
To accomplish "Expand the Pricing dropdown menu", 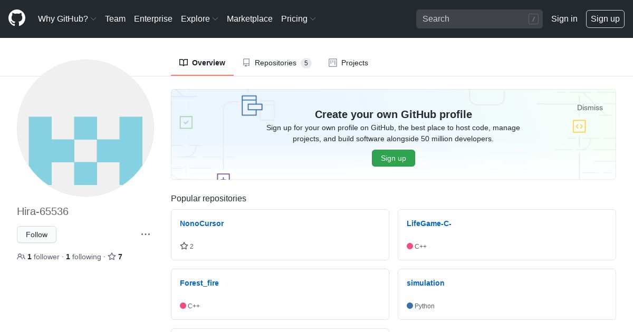I will [x=299, y=19].
